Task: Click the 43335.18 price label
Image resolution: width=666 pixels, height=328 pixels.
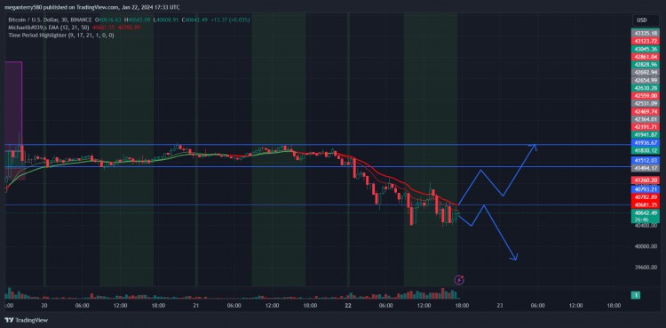Action: pos(645,33)
